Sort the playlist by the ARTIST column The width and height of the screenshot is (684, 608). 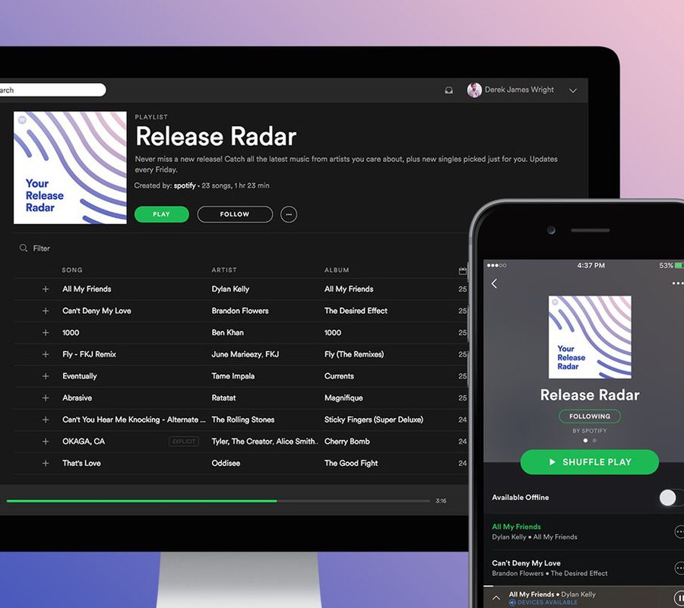[x=223, y=270]
